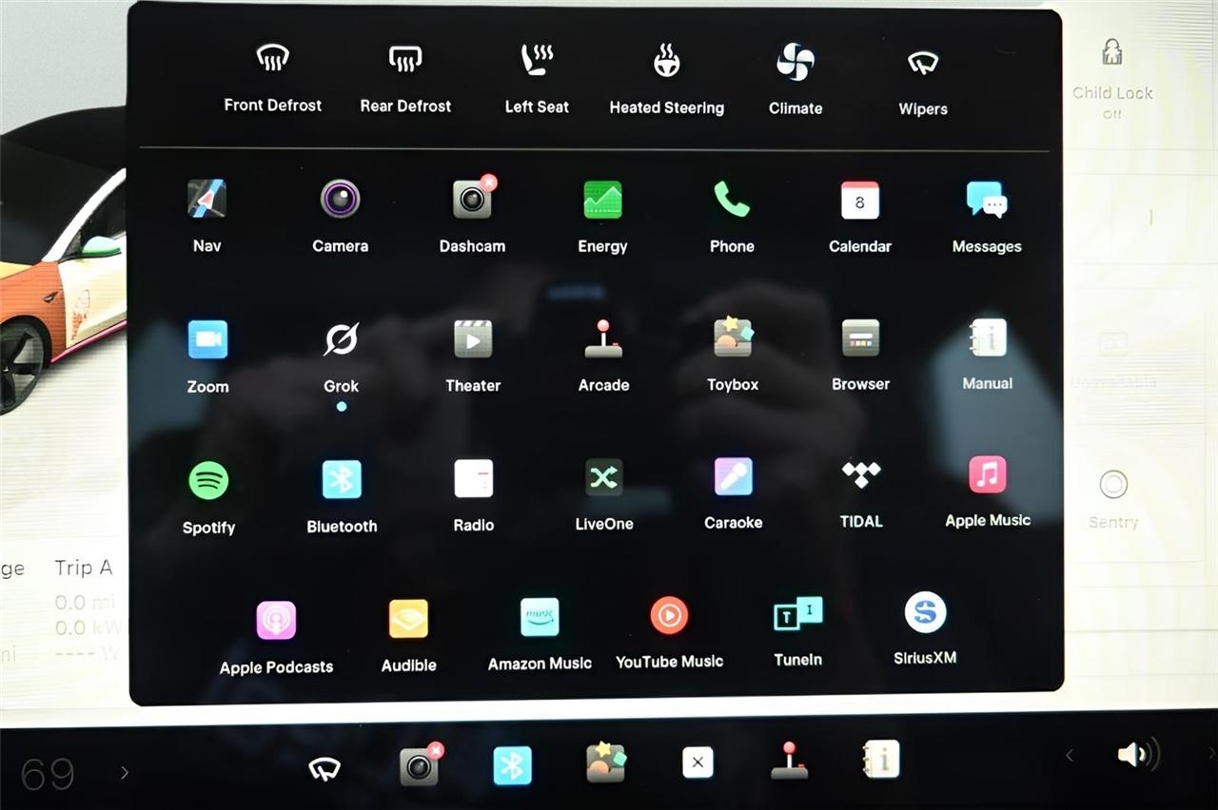The width and height of the screenshot is (1218, 810).
Task: Launch the SiriusXM app
Action: pos(925,612)
